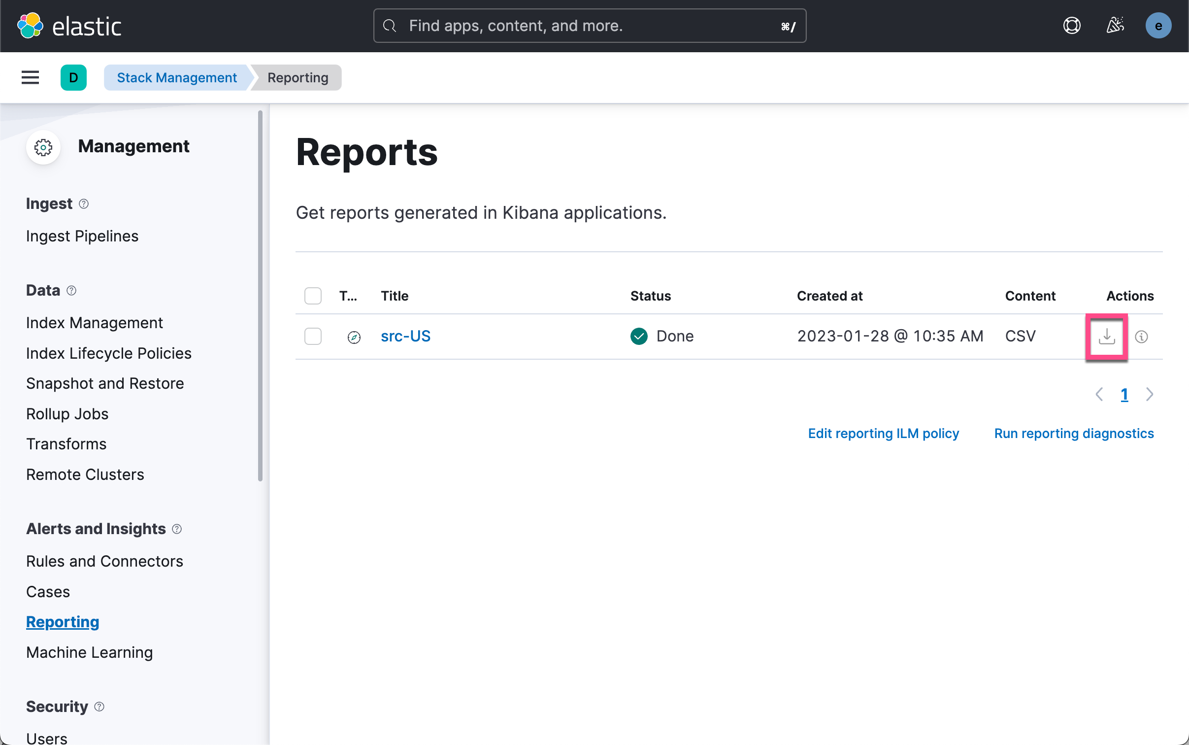
Task: Open the help menu lifebuoy icon
Action: coord(1072,26)
